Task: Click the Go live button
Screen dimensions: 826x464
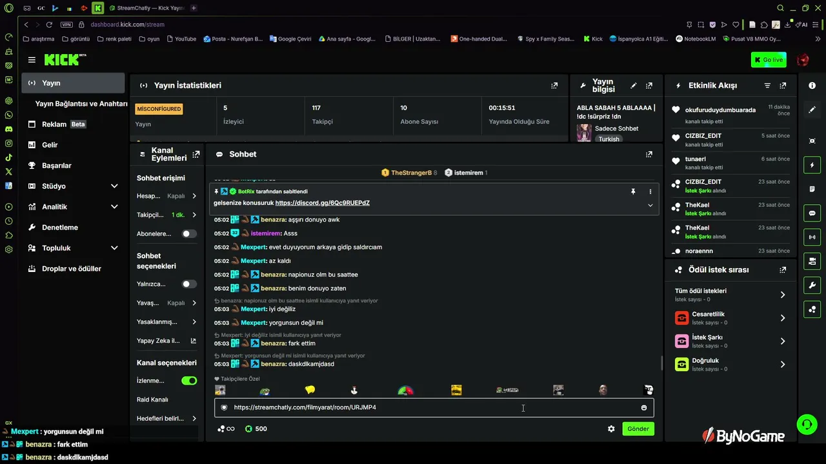Action: pyautogui.click(x=769, y=60)
